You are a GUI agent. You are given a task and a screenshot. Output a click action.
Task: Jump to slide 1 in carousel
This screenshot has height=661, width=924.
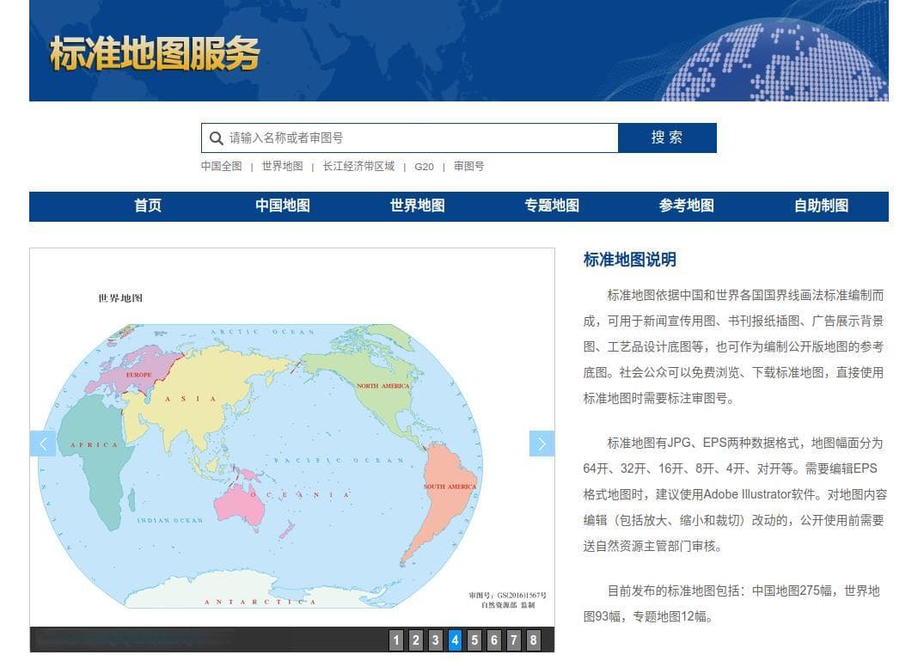tap(396, 640)
